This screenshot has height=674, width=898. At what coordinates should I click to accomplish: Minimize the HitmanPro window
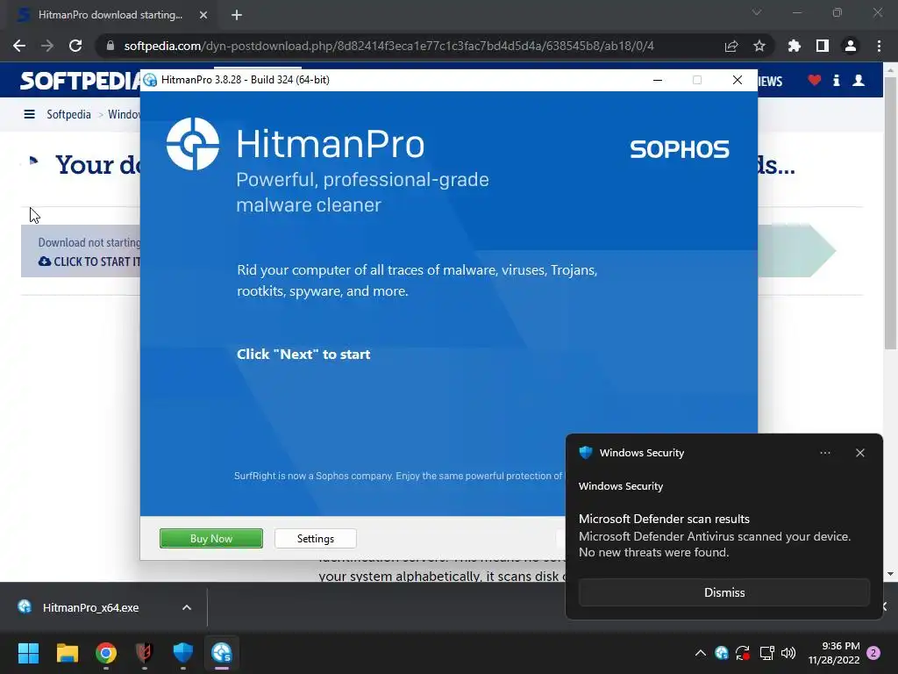[x=658, y=80]
